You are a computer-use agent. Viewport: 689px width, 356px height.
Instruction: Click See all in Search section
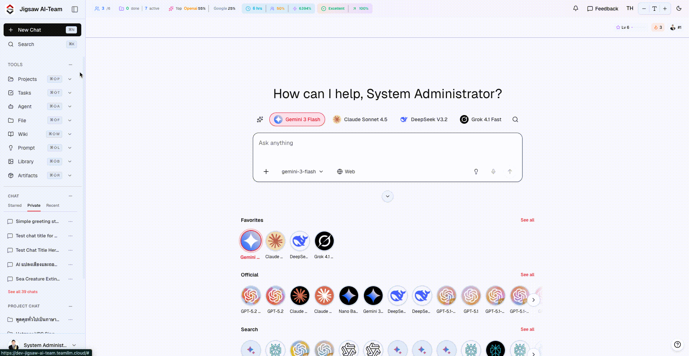point(527,329)
